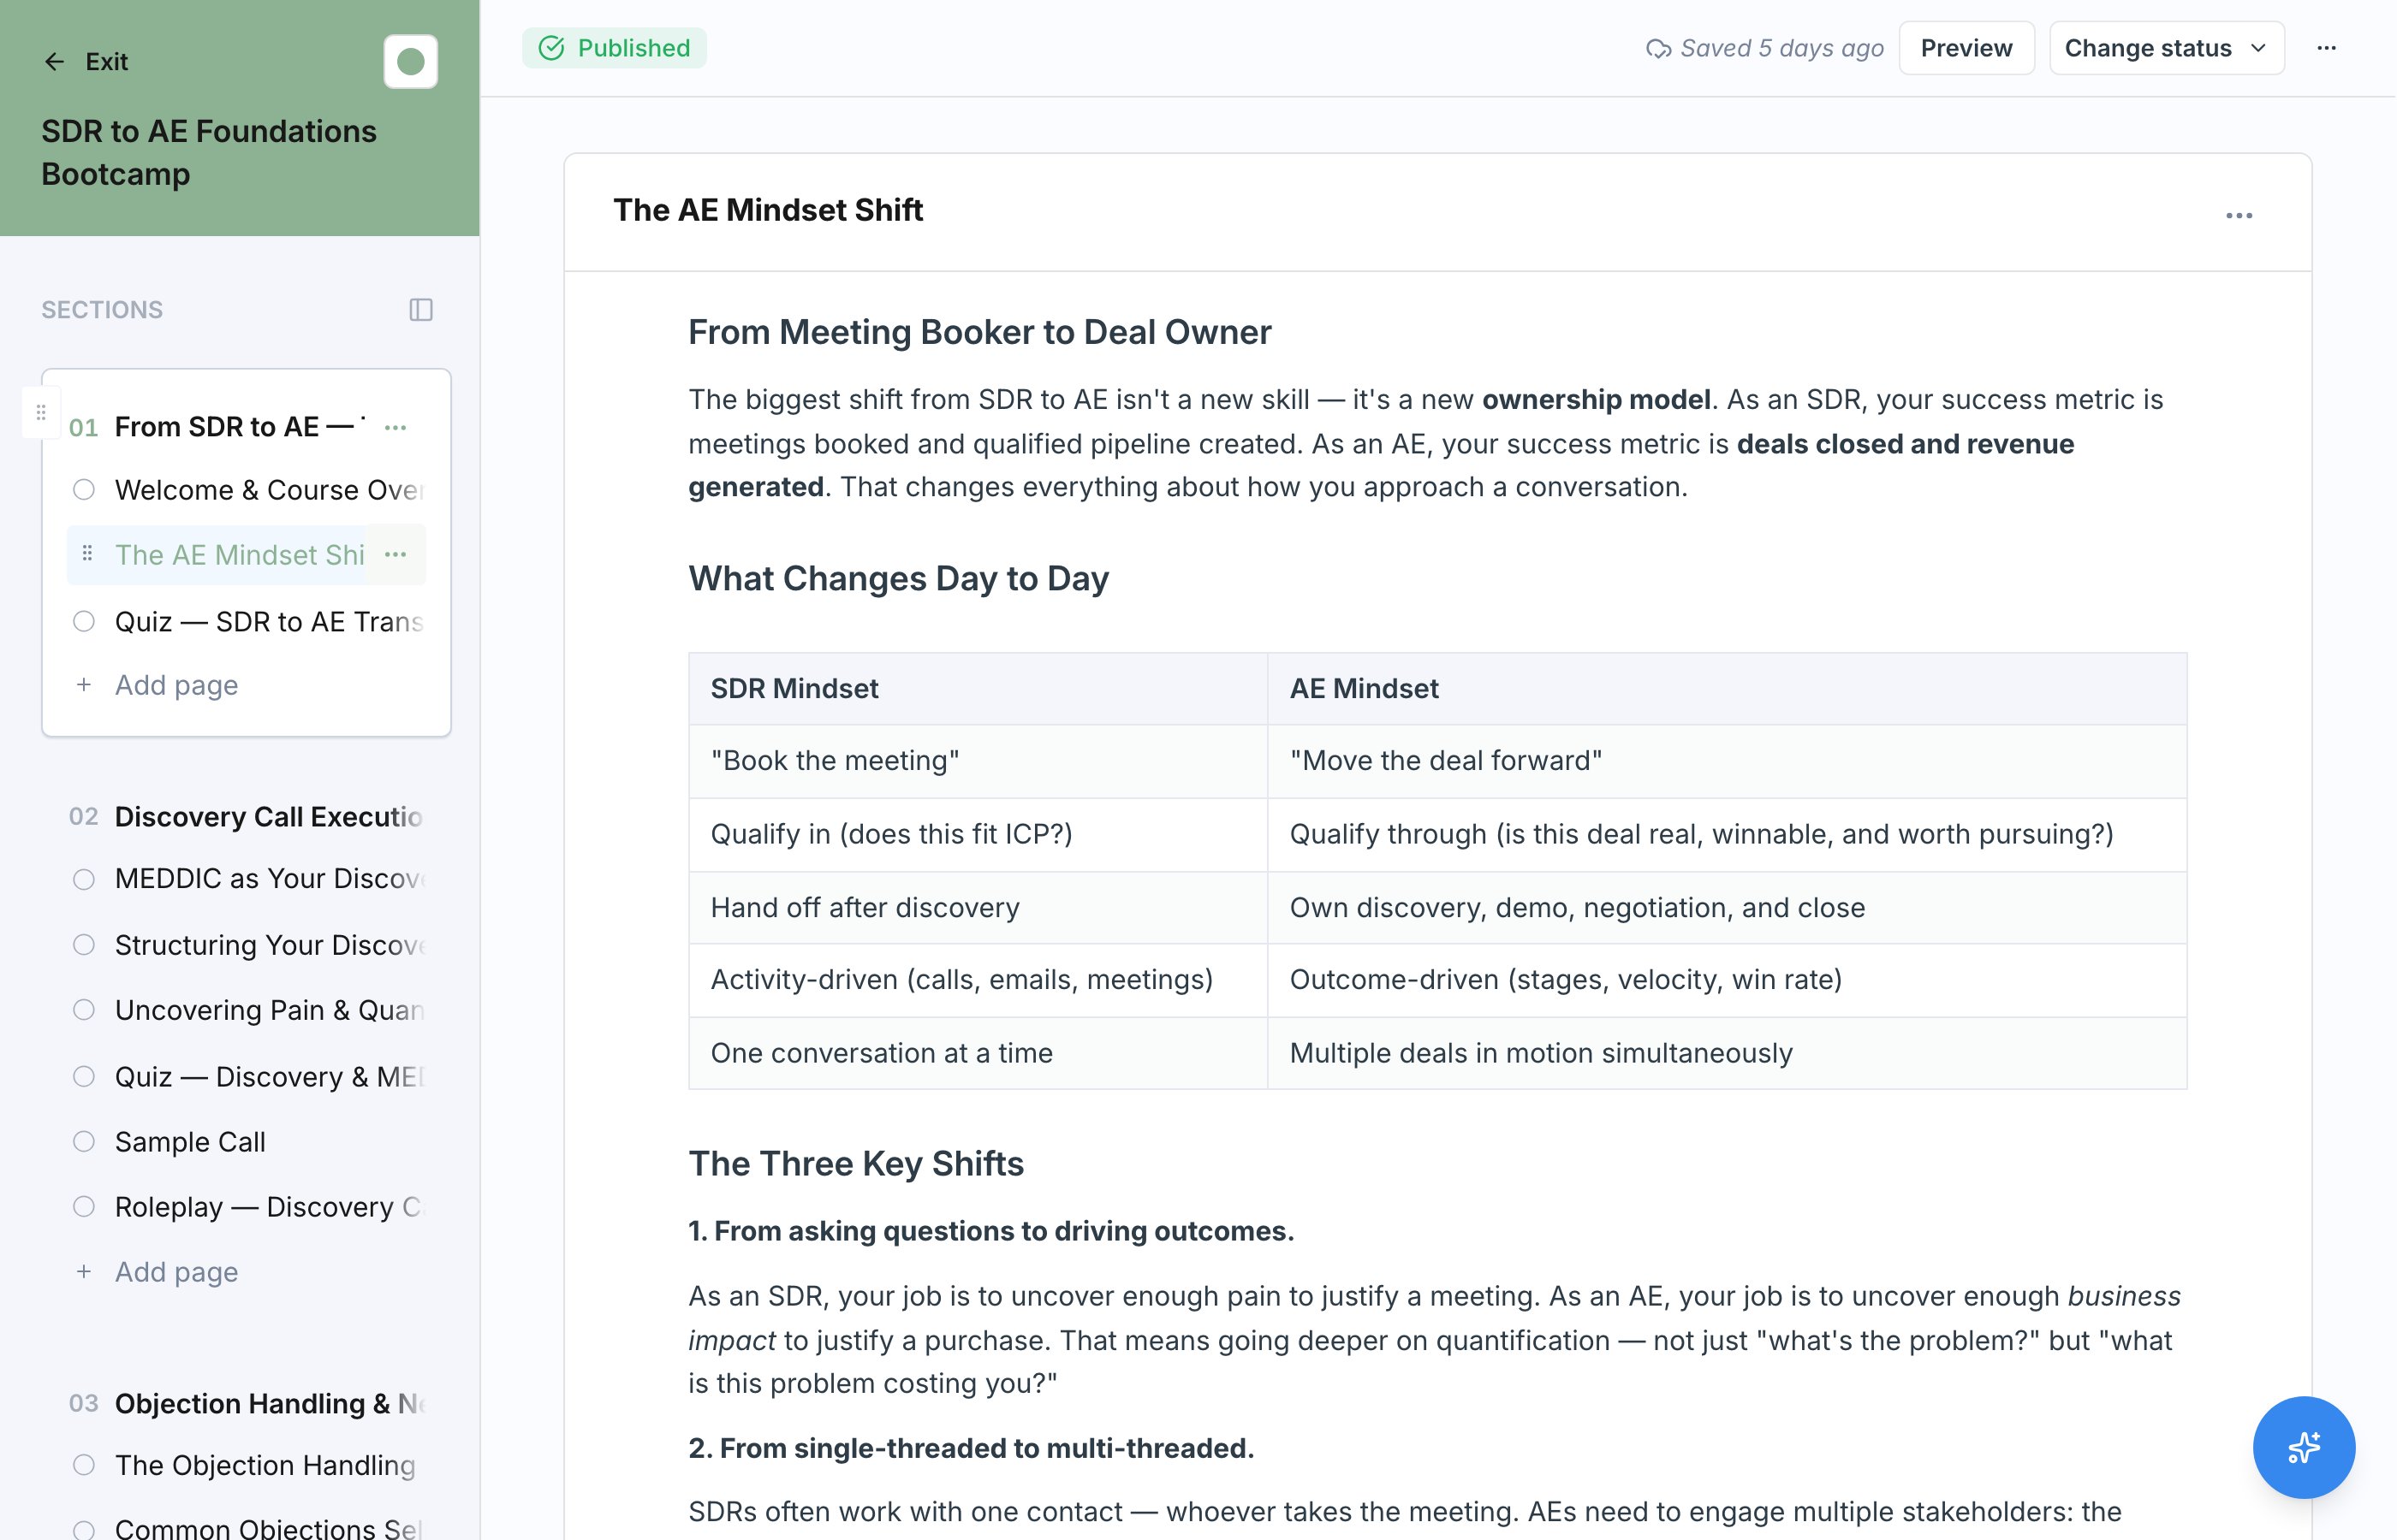The height and width of the screenshot is (1540, 2397).
Task: Click course title SDR to AE Foundations Bootcamp
Action: [x=208, y=152]
